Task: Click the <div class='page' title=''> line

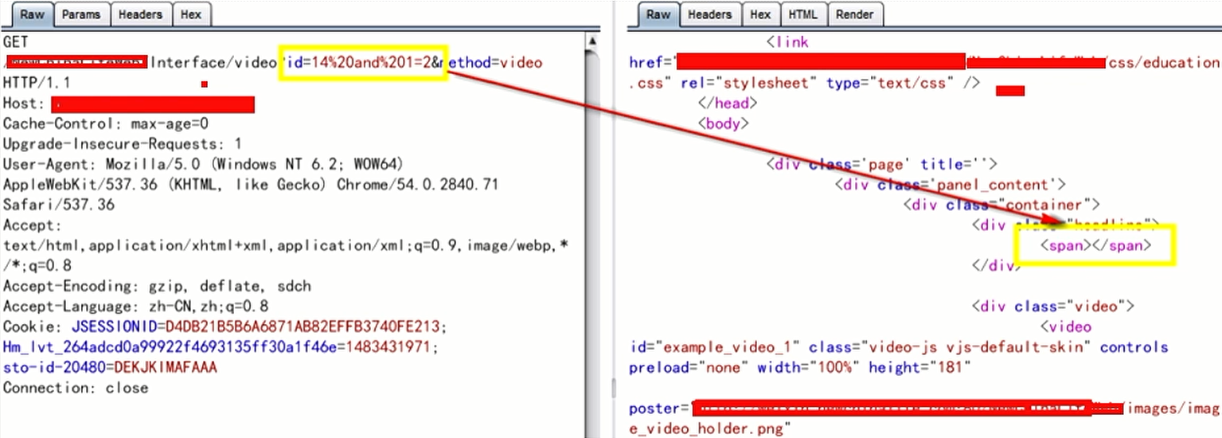Action: [x=881, y=165]
